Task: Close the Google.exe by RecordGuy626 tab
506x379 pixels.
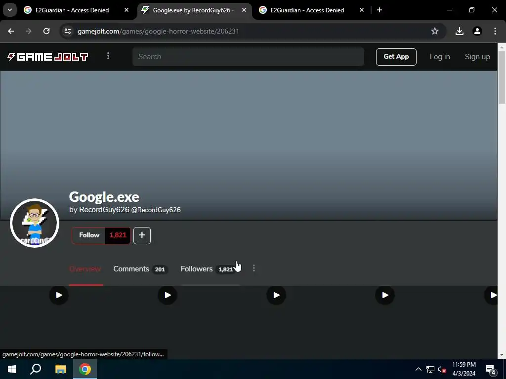Action: tap(244, 10)
